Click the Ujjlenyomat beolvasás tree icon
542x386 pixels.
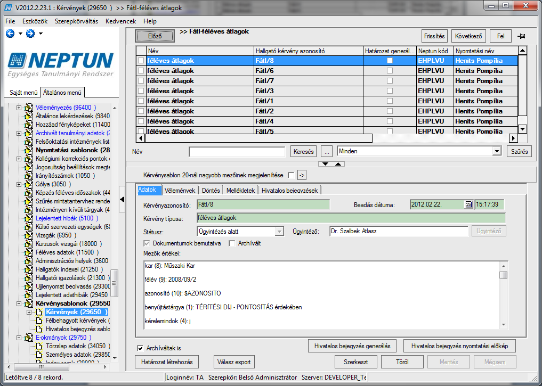point(29,286)
